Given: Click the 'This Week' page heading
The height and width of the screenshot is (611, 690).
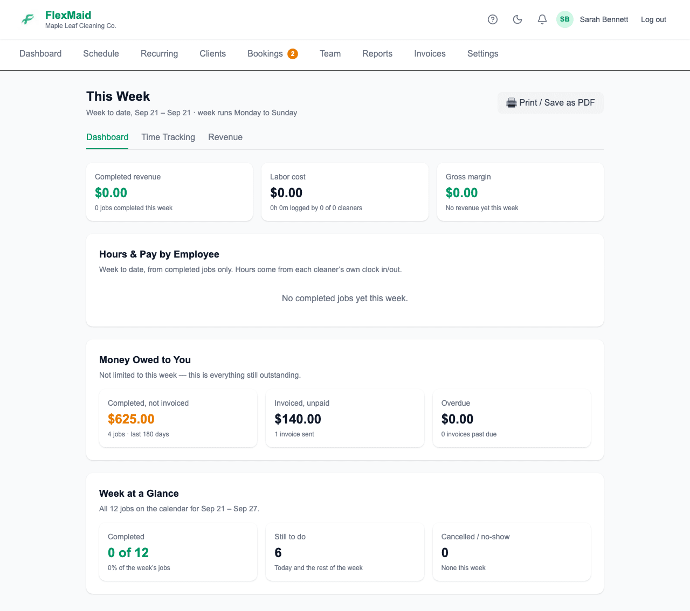Looking at the screenshot, I should 118,96.
